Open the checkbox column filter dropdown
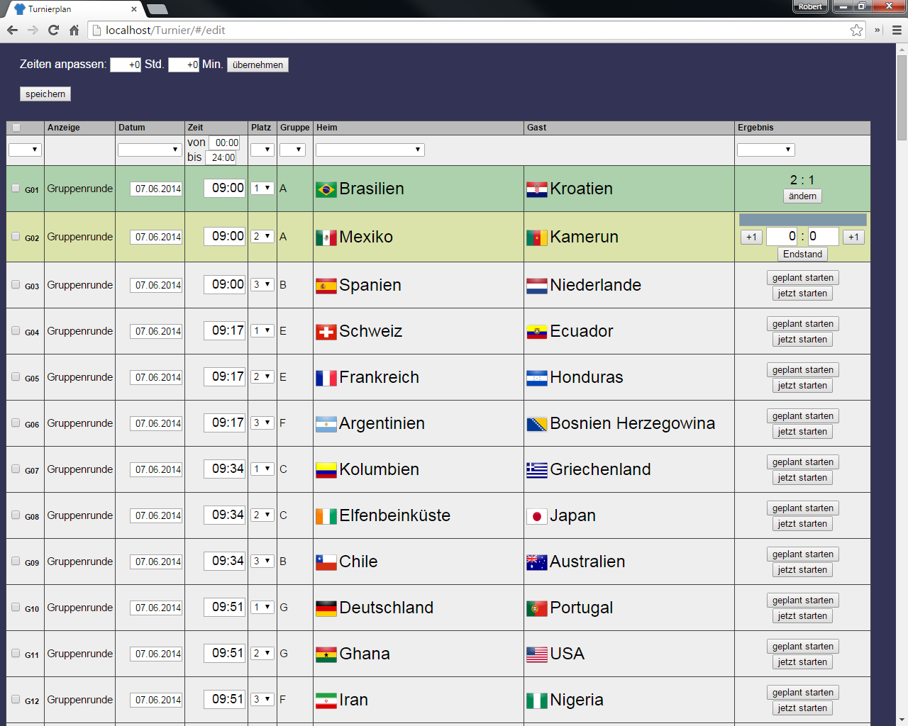 pos(25,150)
